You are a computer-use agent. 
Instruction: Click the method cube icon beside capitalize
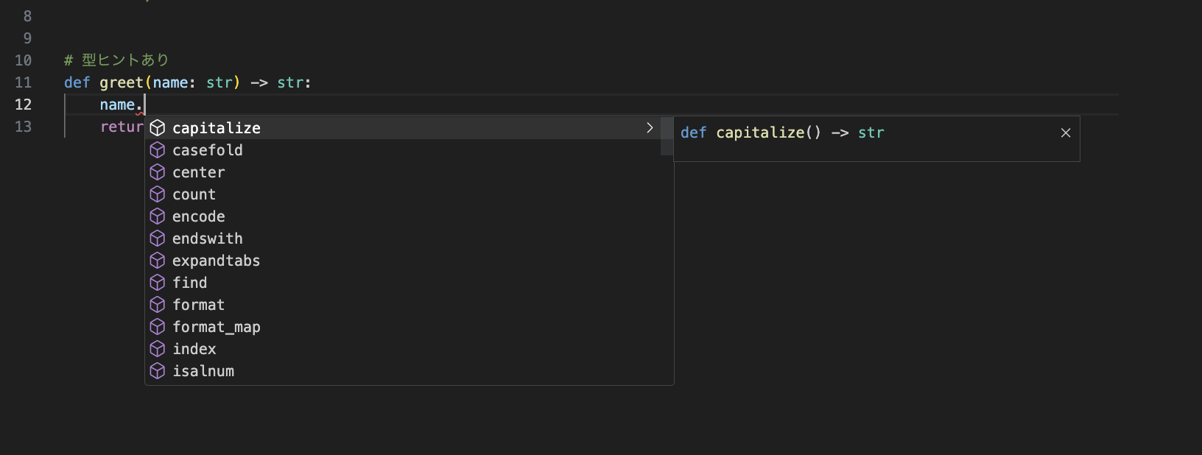[x=158, y=128]
